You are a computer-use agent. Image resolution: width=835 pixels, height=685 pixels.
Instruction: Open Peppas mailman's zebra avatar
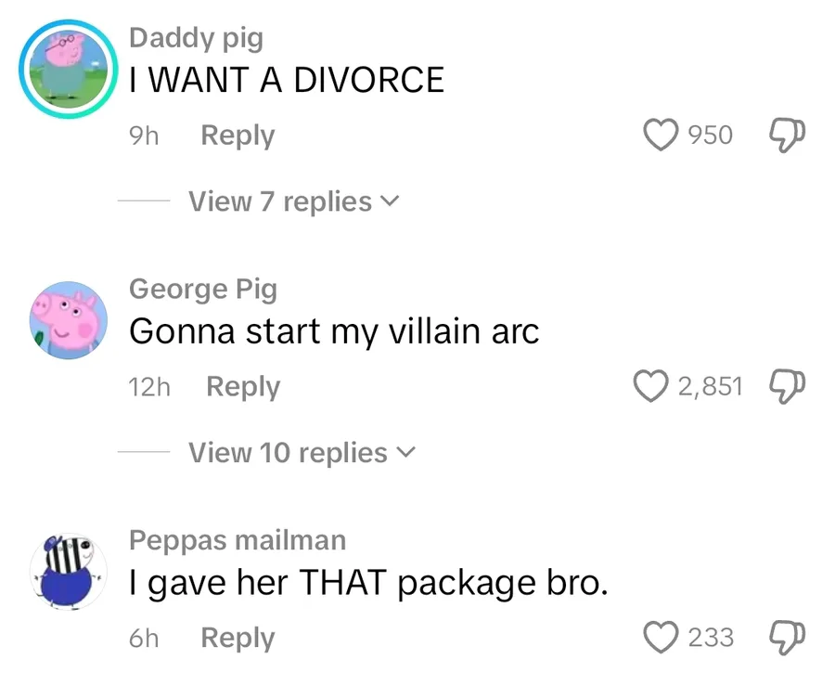[x=68, y=572]
